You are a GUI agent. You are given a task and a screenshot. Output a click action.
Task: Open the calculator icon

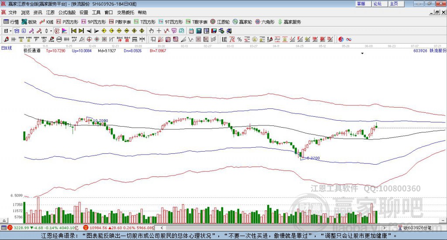(x=199, y=31)
